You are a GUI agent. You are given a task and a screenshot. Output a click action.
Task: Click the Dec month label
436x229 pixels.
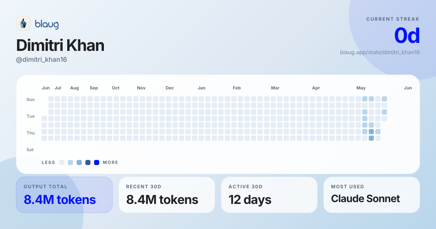coord(170,88)
